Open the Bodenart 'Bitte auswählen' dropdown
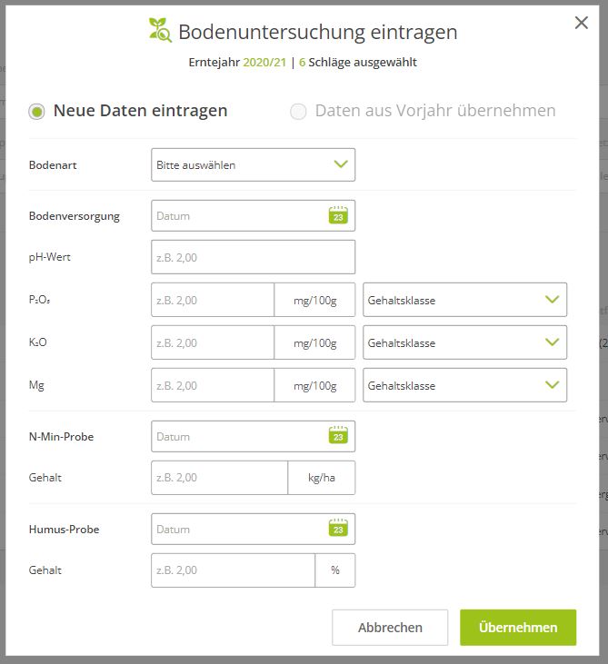The height and width of the screenshot is (664, 608). point(253,164)
